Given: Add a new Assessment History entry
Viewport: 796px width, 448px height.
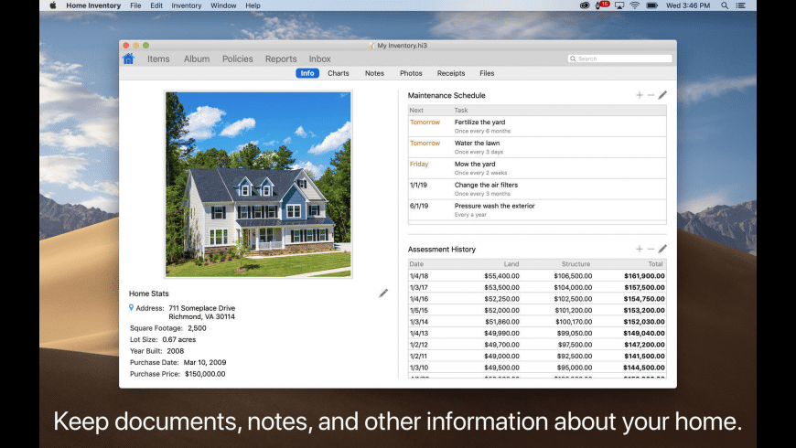Looking at the screenshot, I should pos(640,249).
